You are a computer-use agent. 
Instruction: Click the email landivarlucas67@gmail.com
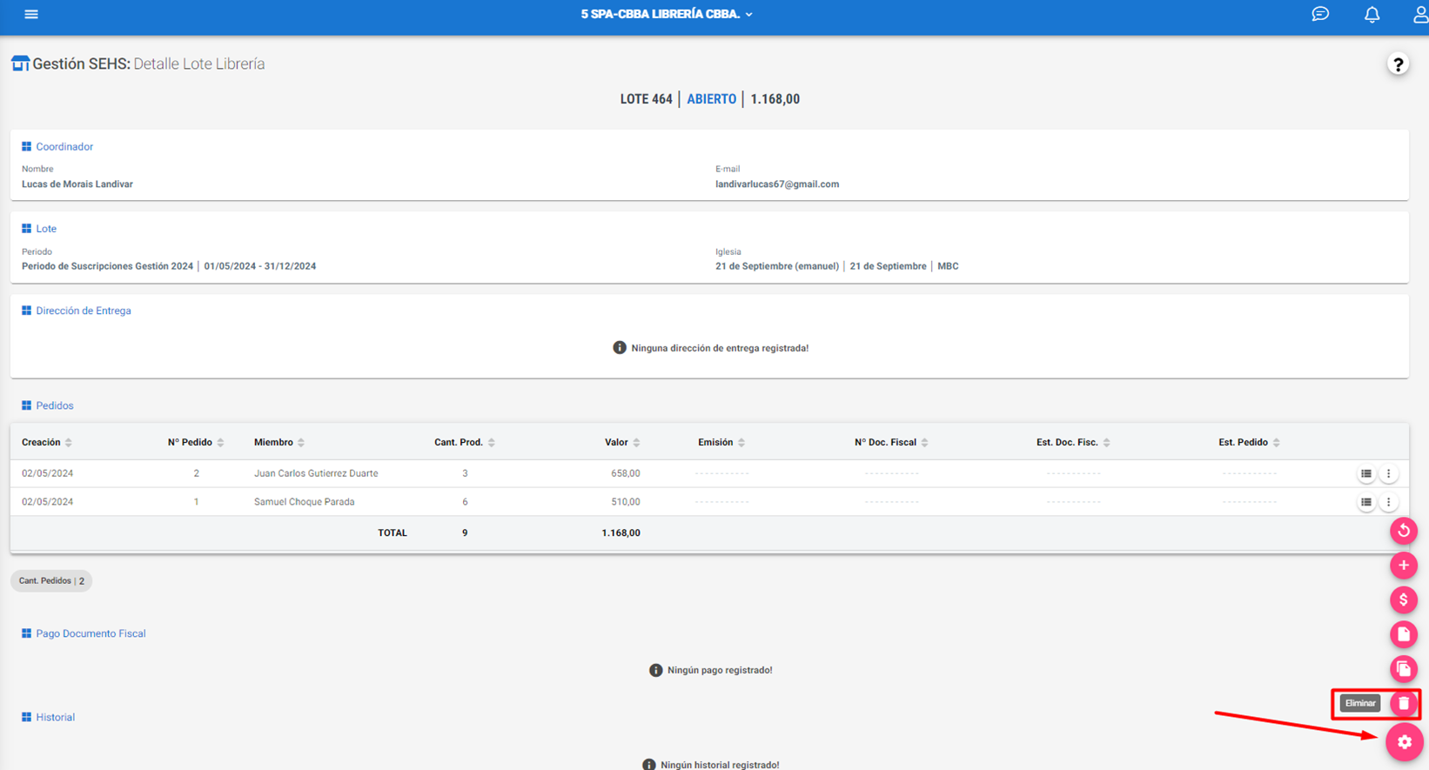tap(777, 184)
